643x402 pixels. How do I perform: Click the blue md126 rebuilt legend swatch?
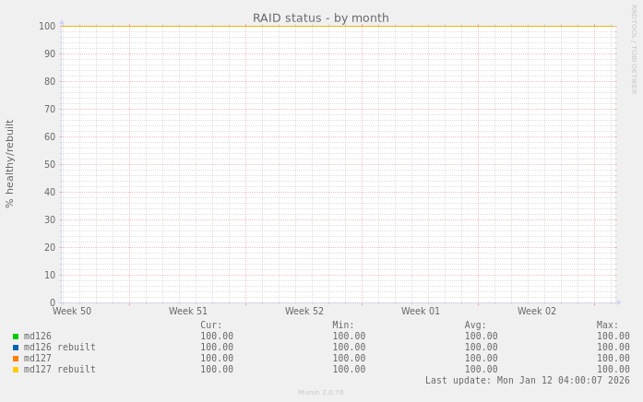pos(16,348)
